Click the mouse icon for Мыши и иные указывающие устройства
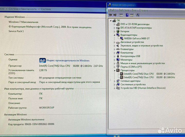The image size is (185, 137). (x=118, y=63)
